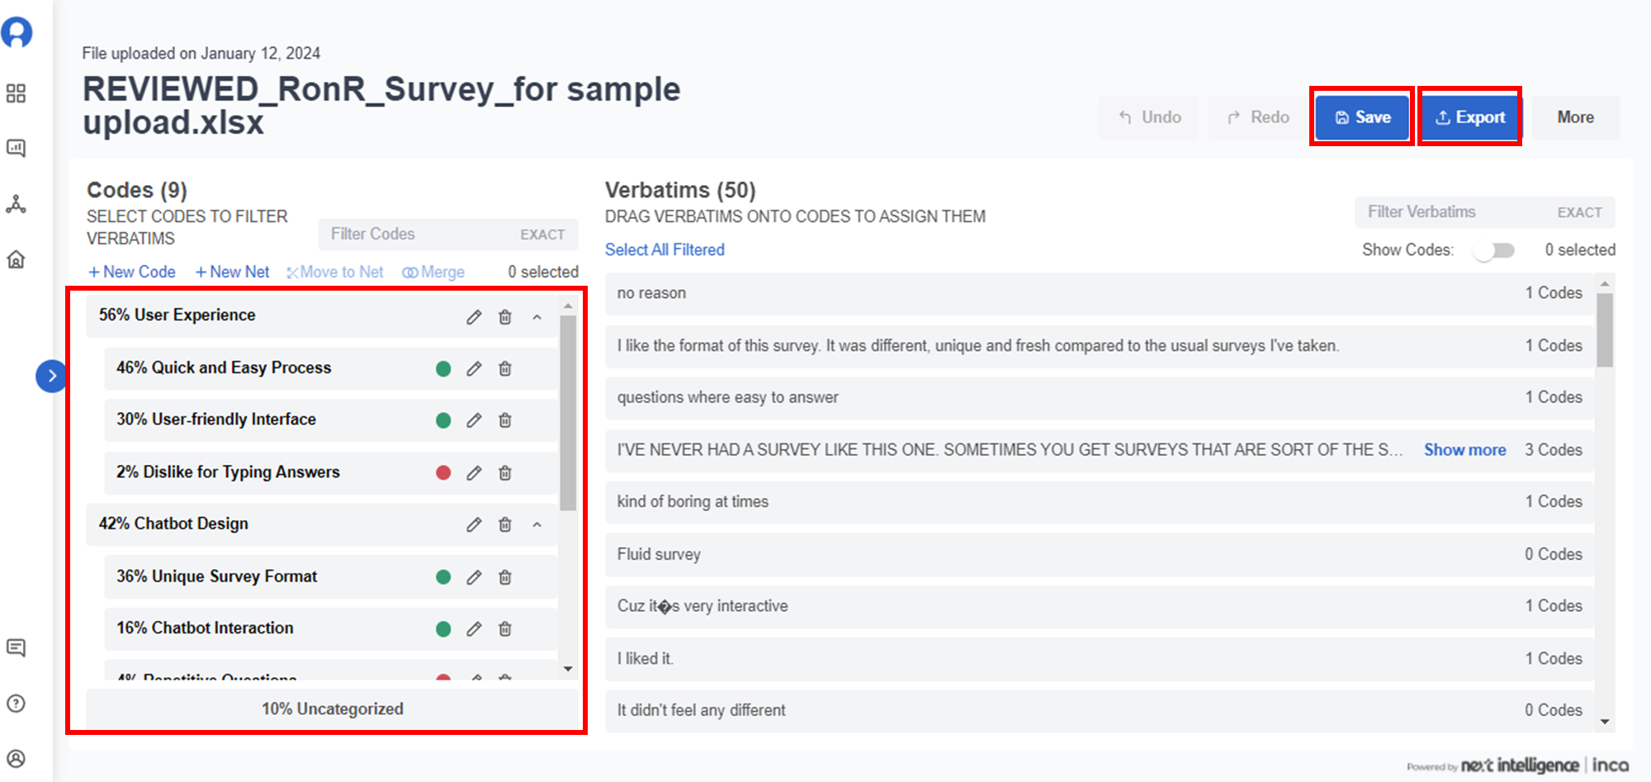
Task: Click the codes list scrollbar down arrow
Action: coord(568,669)
